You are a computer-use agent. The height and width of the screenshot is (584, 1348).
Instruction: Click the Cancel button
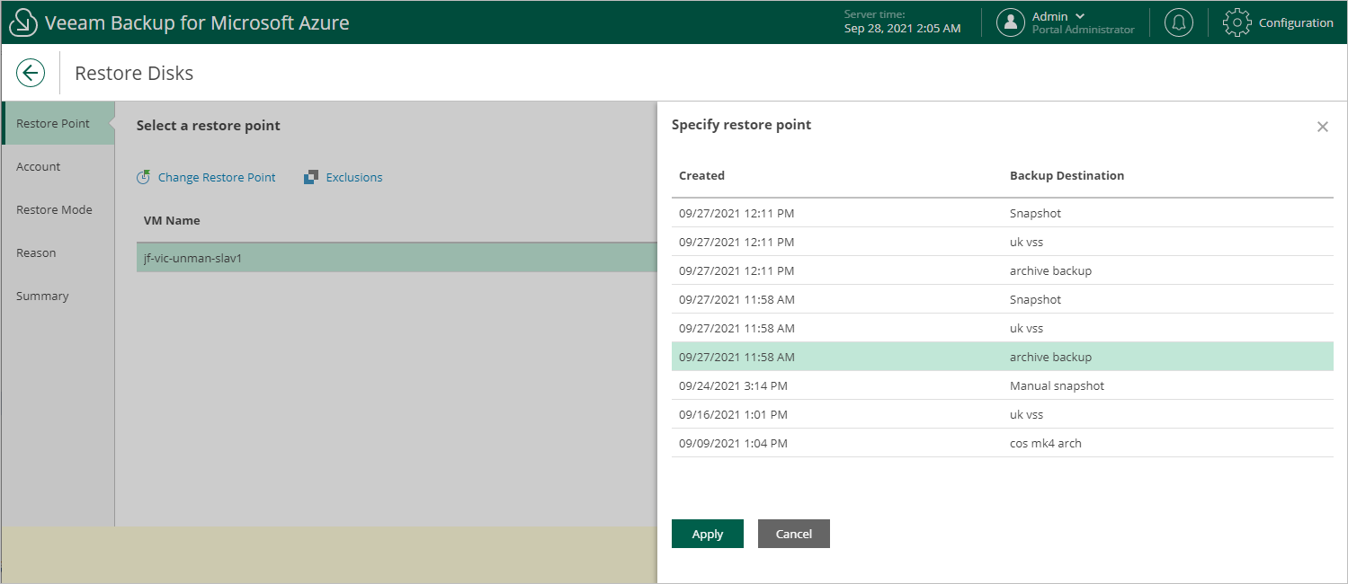[794, 534]
